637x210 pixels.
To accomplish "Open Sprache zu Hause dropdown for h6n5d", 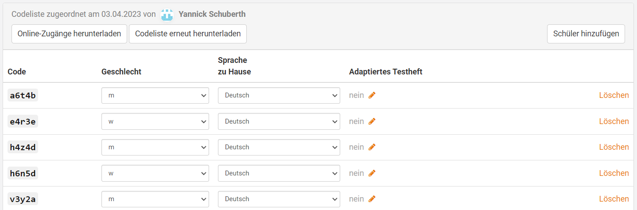I will [279, 173].
